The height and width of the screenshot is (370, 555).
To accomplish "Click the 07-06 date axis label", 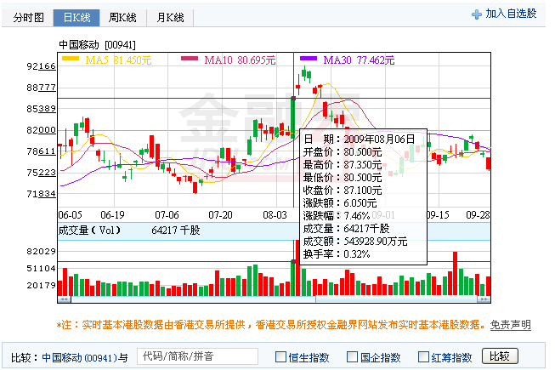I will pyautogui.click(x=167, y=215).
